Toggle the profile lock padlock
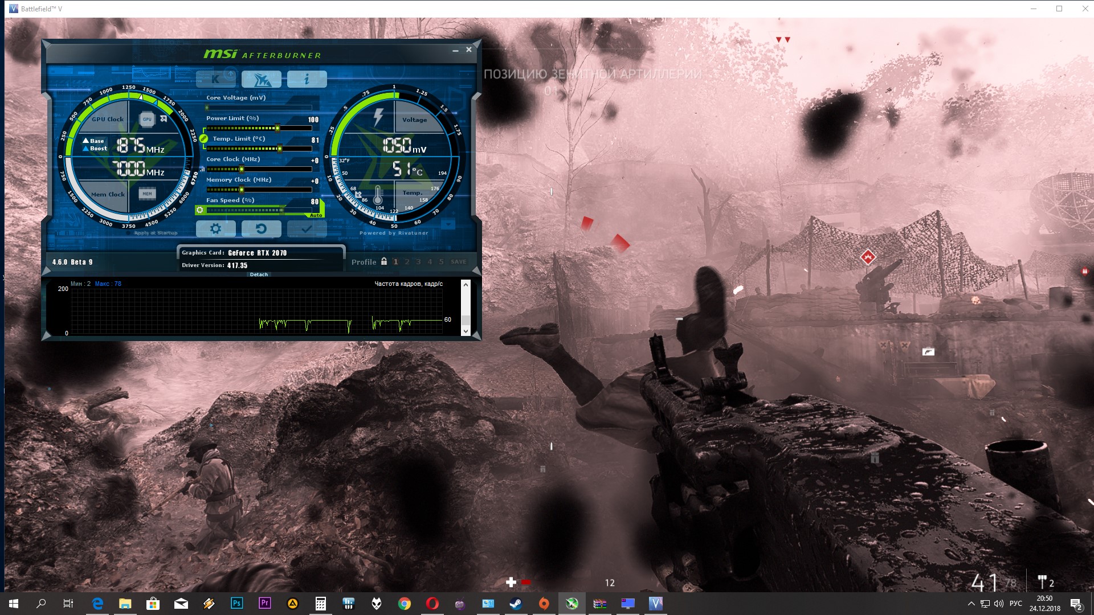The width and height of the screenshot is (1094, 615). click(384, 261)
